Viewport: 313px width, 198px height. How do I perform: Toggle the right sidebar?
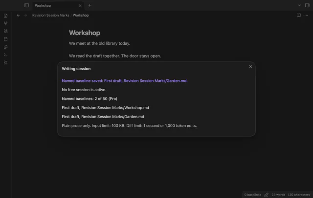307,5
